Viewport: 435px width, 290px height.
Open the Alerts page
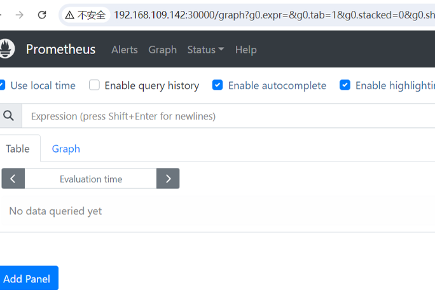[124, 50]
